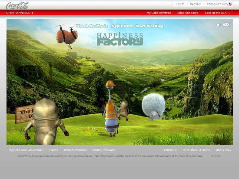The width and height of the screenshot is (239, 179).
Task: Open Privacy Policy footer link
Action: (x=223, y=150)
